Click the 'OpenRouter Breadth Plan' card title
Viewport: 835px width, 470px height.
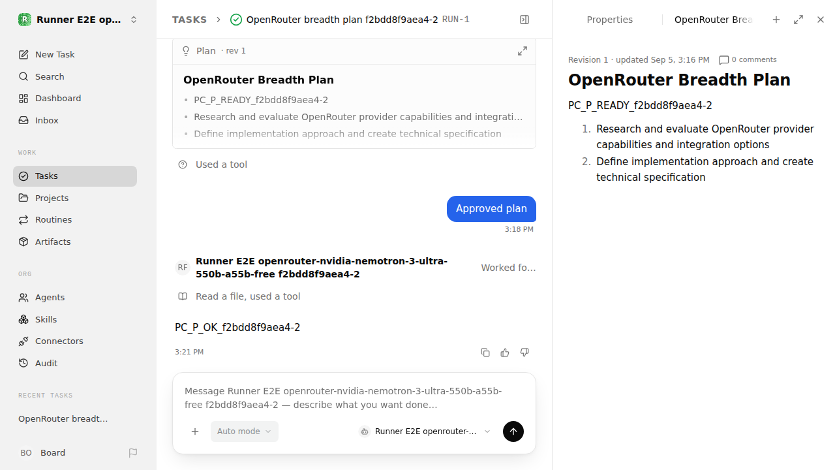[x=258, y=80]
